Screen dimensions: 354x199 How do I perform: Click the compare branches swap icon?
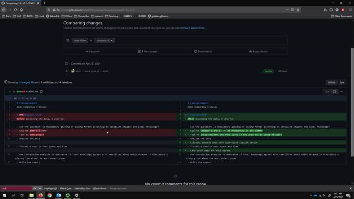[x=68, y=41]
